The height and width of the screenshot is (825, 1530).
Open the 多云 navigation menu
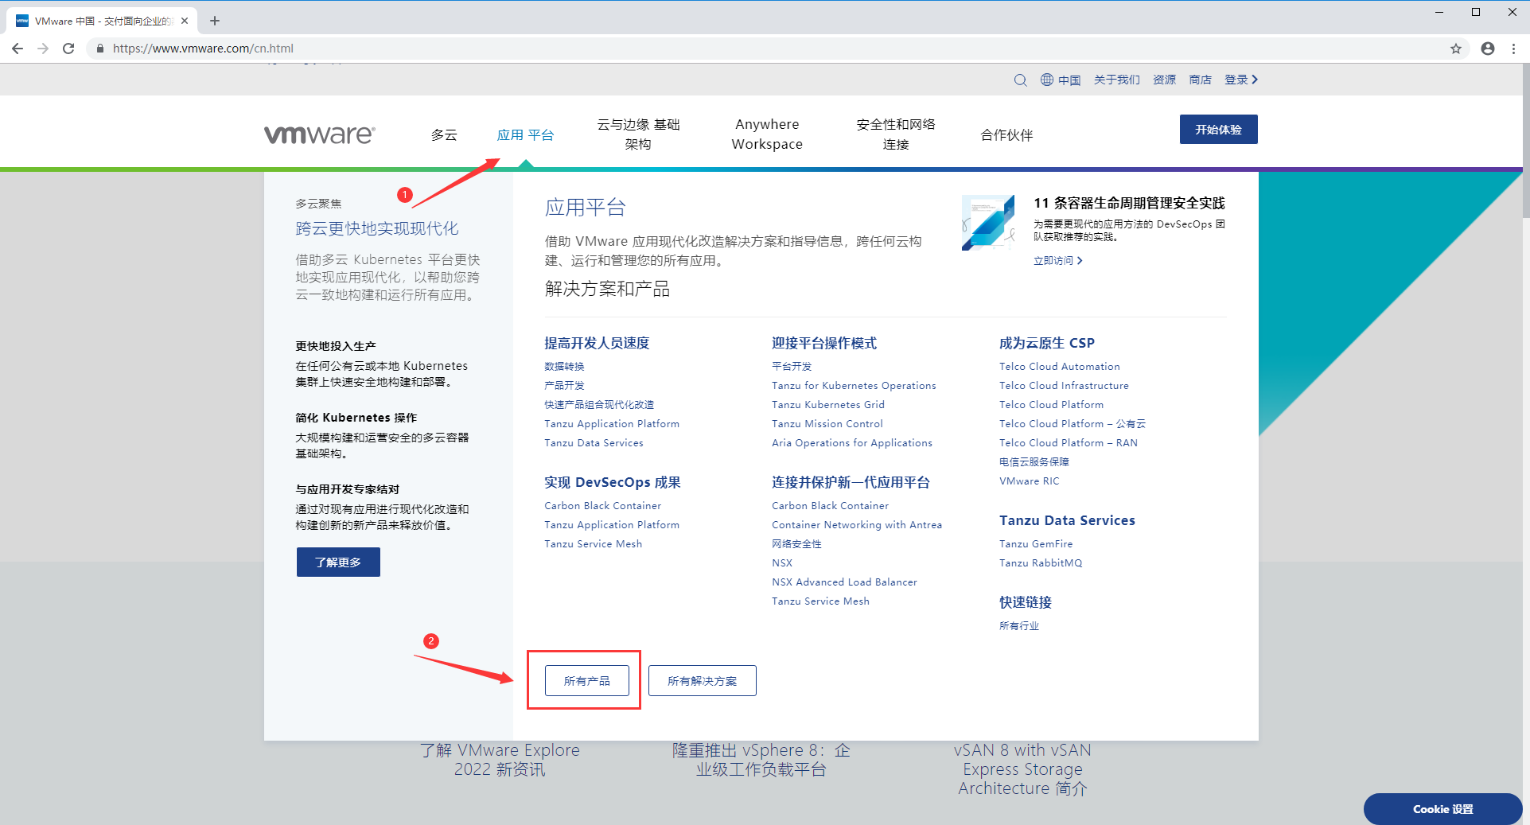click(x=444, y=135)
